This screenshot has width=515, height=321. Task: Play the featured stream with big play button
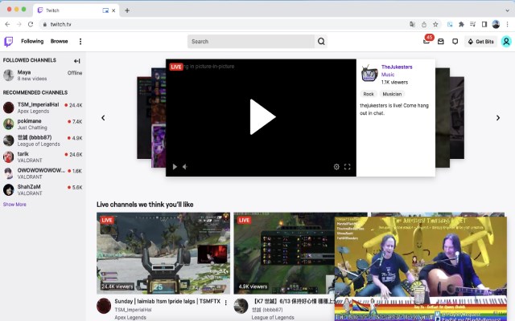coord(262,117)
